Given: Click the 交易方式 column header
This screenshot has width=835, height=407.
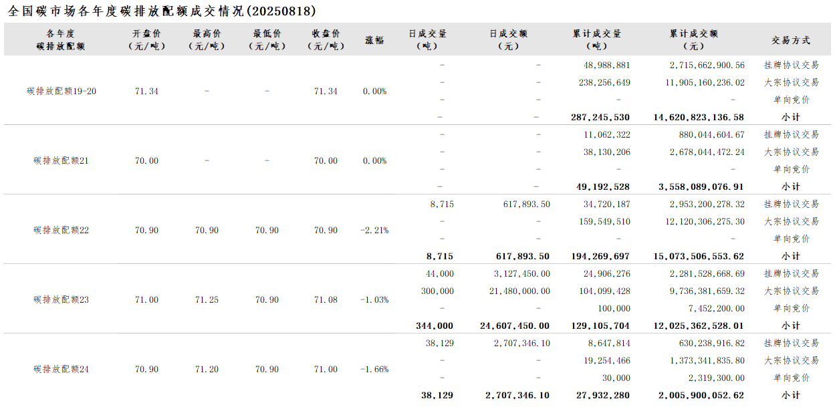Looking at the screenshot, I should 791,40.
